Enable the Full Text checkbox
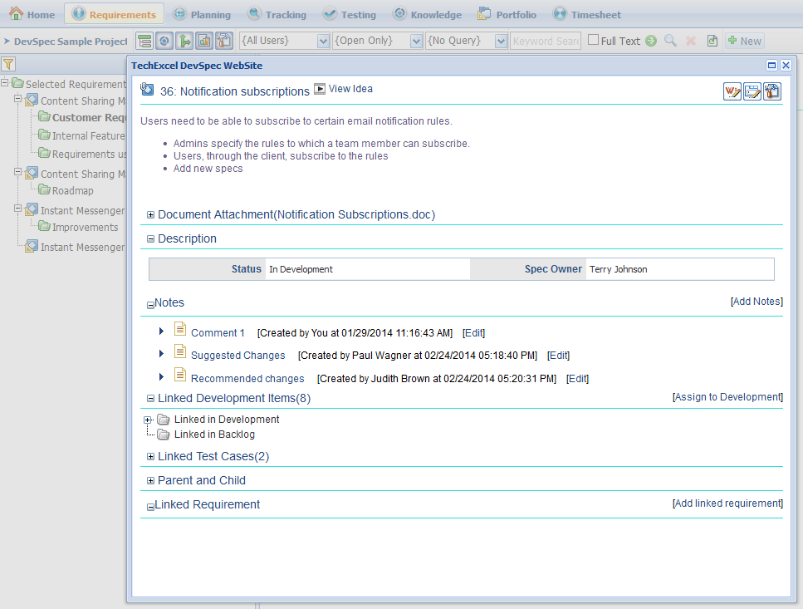The image size is (803, 609). point(593,40)
